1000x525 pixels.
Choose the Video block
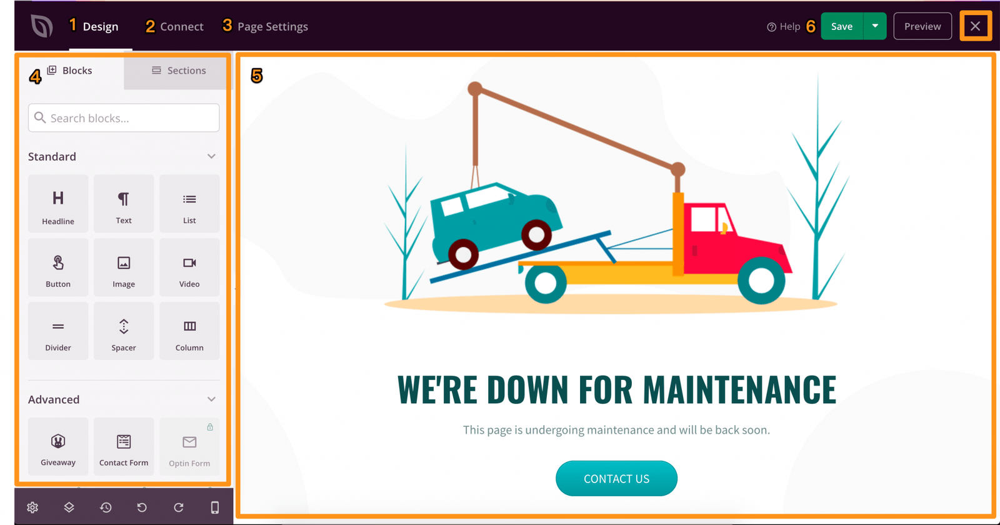tap(189, 268)
